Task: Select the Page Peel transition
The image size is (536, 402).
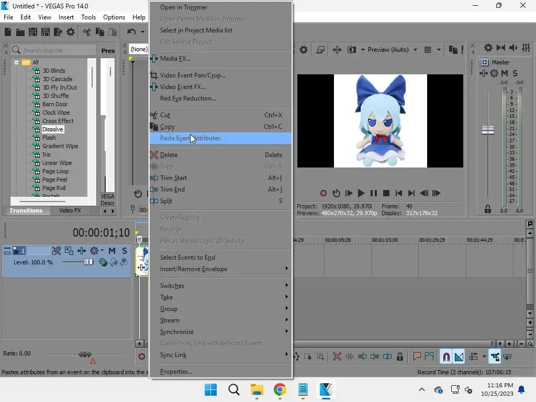Action: tap(54, 180)
